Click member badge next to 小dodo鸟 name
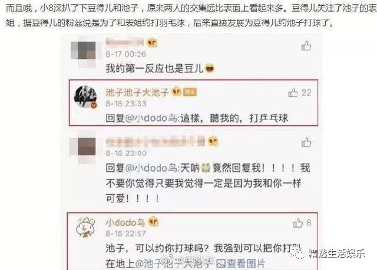The height and width of the screenshot is (270, 377). click(153, 222)
